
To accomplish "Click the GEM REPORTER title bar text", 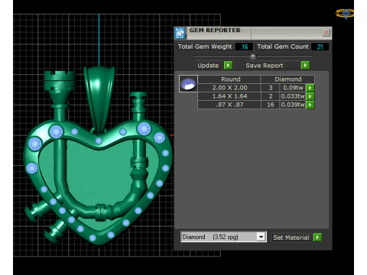I will (x=215, y=30).
